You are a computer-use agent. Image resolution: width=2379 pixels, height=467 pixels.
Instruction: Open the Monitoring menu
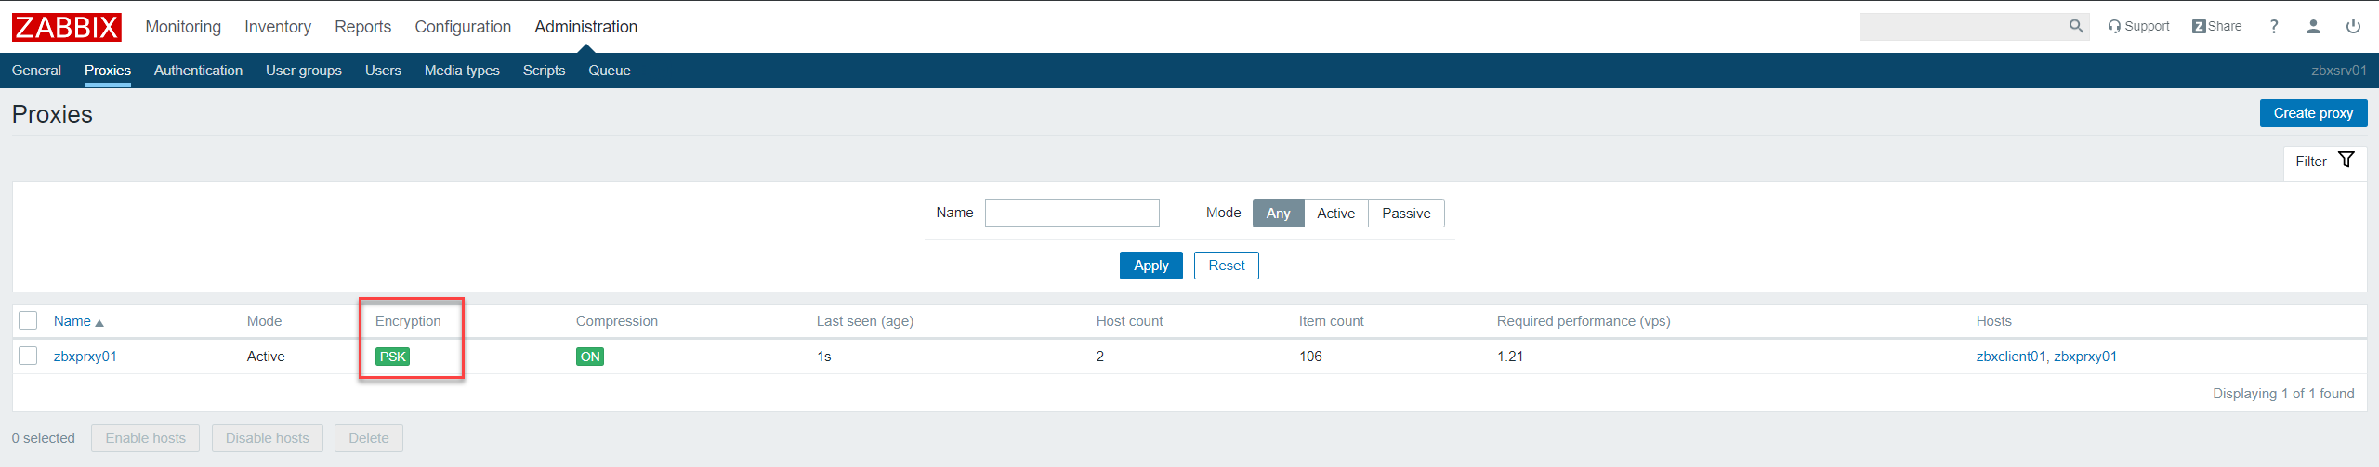pyautogui.click(x=183, y=27)
